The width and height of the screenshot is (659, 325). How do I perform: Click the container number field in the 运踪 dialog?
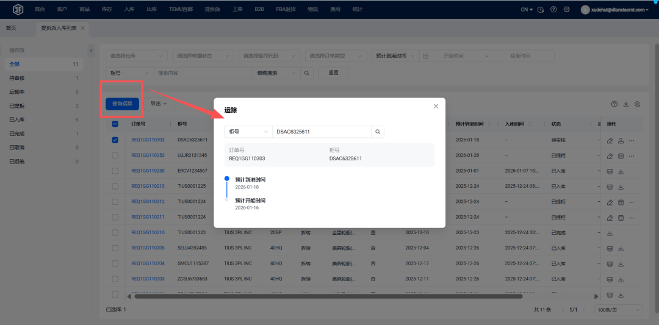tap(322, 132)
